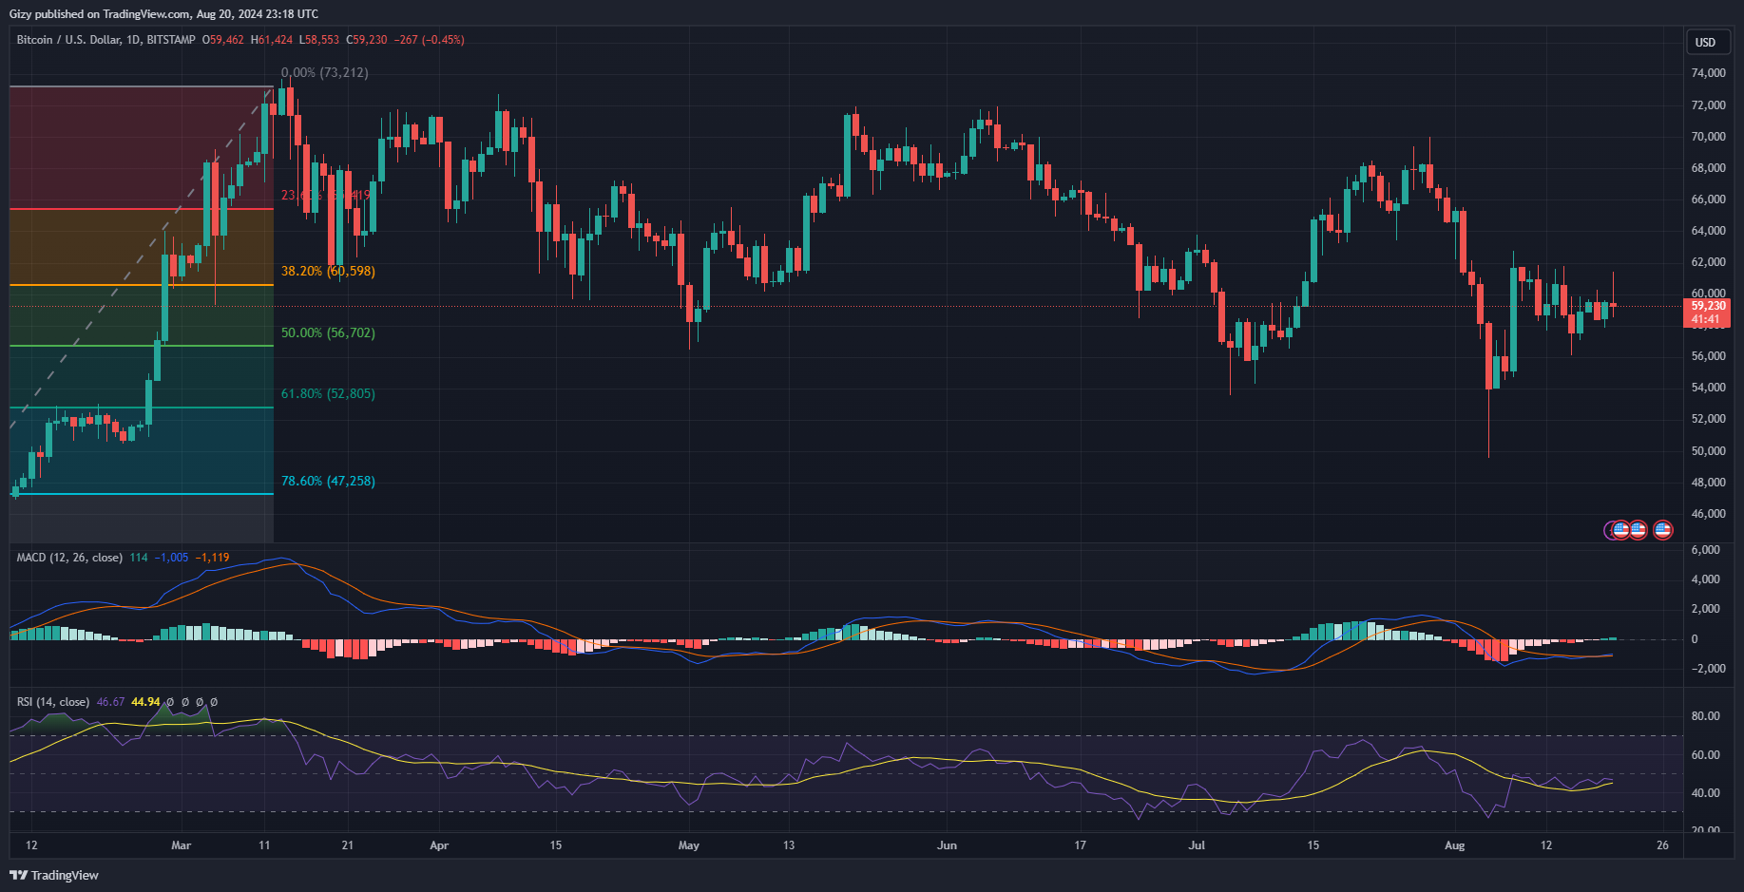The image size is (1744, 892).
Task: Click the 26 date label on time axis
Action: 1662,845
